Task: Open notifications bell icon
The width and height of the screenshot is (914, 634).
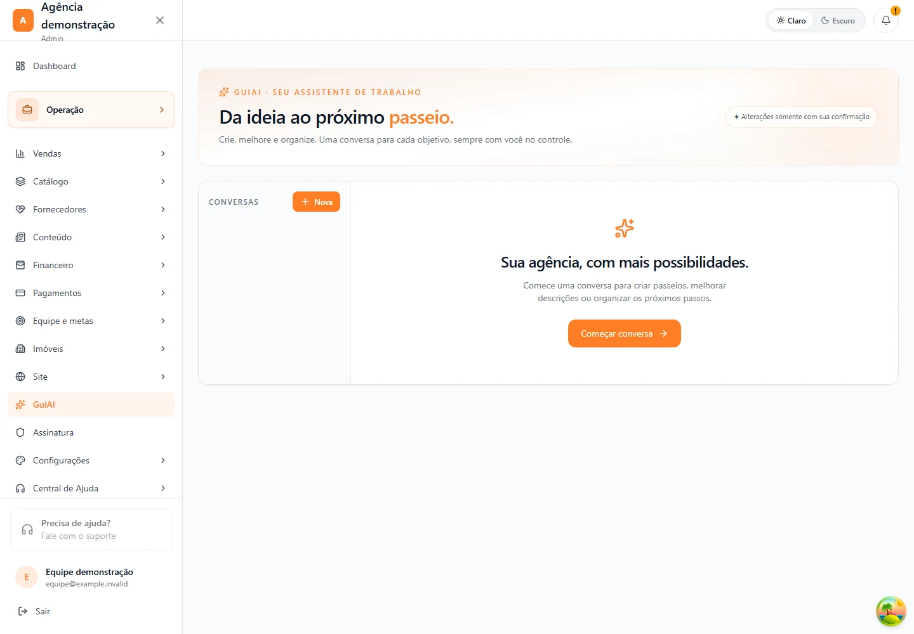Action: 886,20
